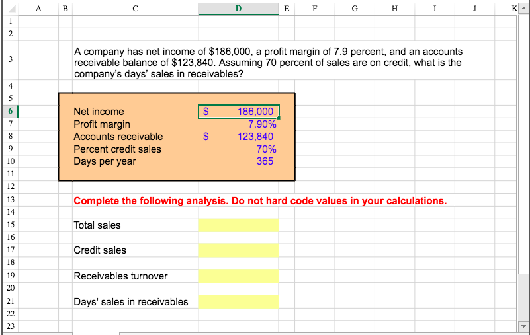Click the 'Credit sales' label

pos(100,250)
